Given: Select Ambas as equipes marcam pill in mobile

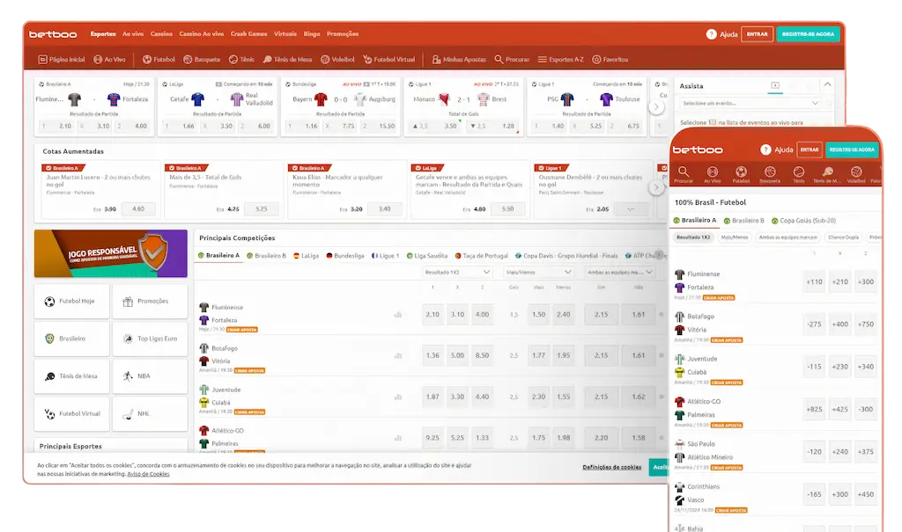Looking at the screenshot, I should tap(788, 237).
